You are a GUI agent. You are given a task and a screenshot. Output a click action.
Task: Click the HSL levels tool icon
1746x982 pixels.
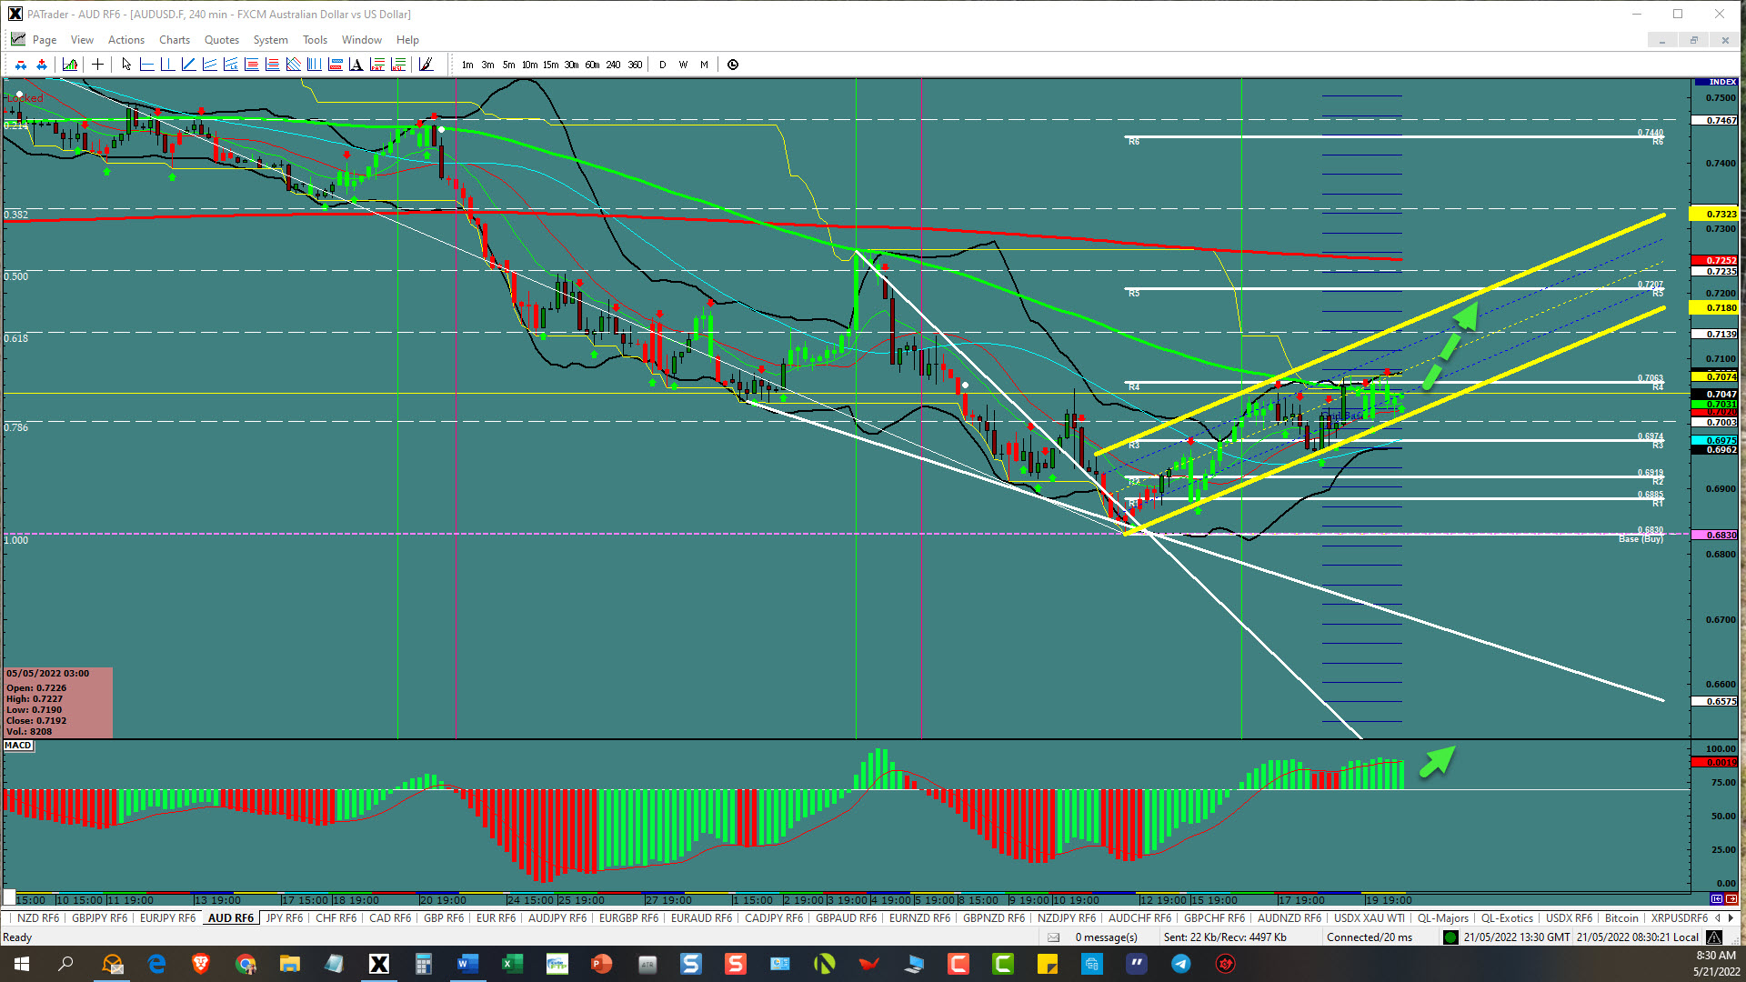397,65
